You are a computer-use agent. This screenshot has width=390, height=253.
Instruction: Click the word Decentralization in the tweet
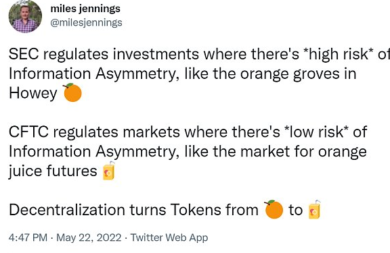tap(67, 210)
